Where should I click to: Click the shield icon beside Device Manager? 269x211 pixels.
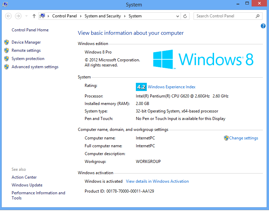[x=6, y=42]
